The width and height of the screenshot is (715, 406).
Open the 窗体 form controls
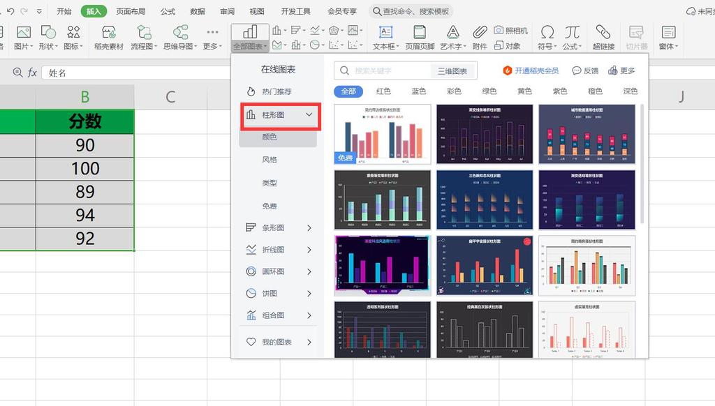(668, 38)
